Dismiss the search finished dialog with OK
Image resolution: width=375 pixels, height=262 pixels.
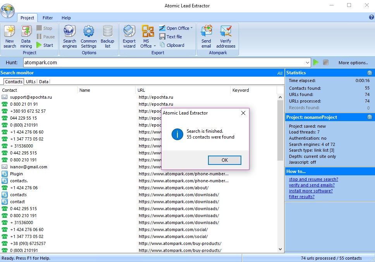pos(224,159)
